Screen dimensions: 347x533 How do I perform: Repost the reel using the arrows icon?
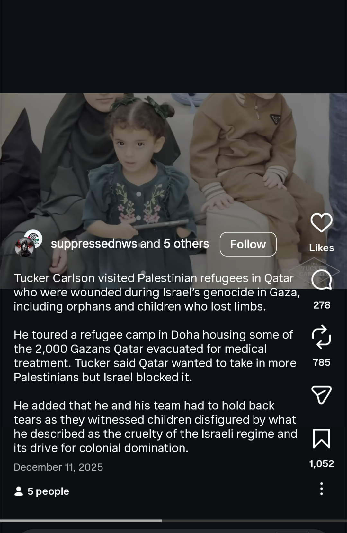point(321,337)
